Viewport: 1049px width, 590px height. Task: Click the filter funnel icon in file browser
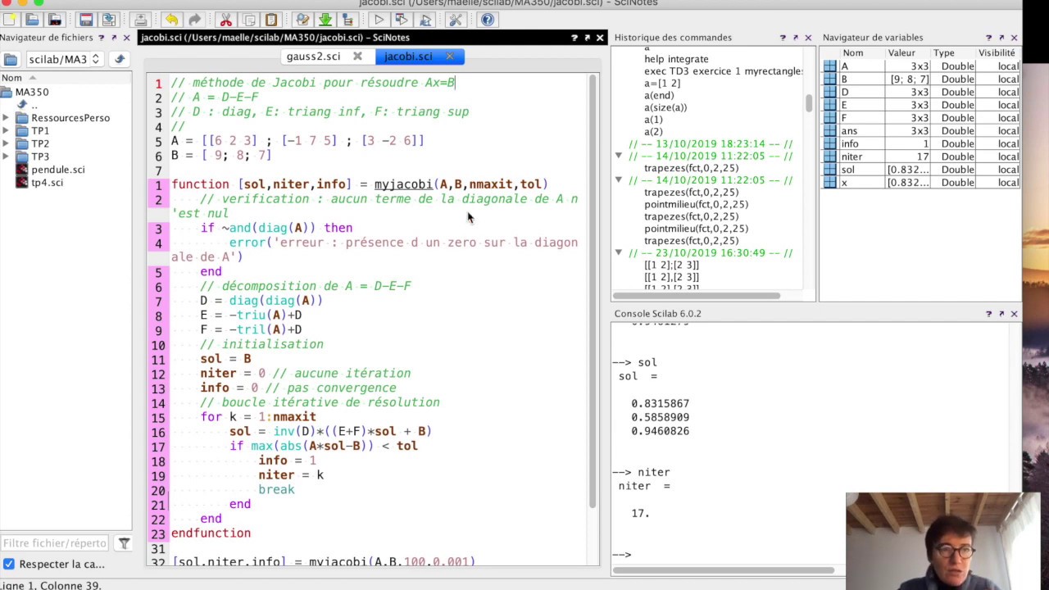pyautogui.click(x=124, y=543)
